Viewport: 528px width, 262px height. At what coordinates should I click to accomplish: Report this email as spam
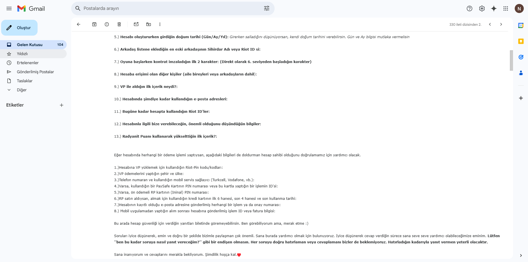[x=107, y=24]
